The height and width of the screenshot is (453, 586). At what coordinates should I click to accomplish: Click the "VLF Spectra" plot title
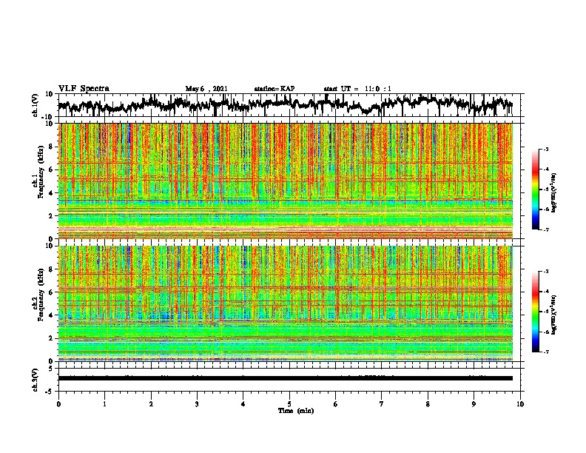pos(84,89)
